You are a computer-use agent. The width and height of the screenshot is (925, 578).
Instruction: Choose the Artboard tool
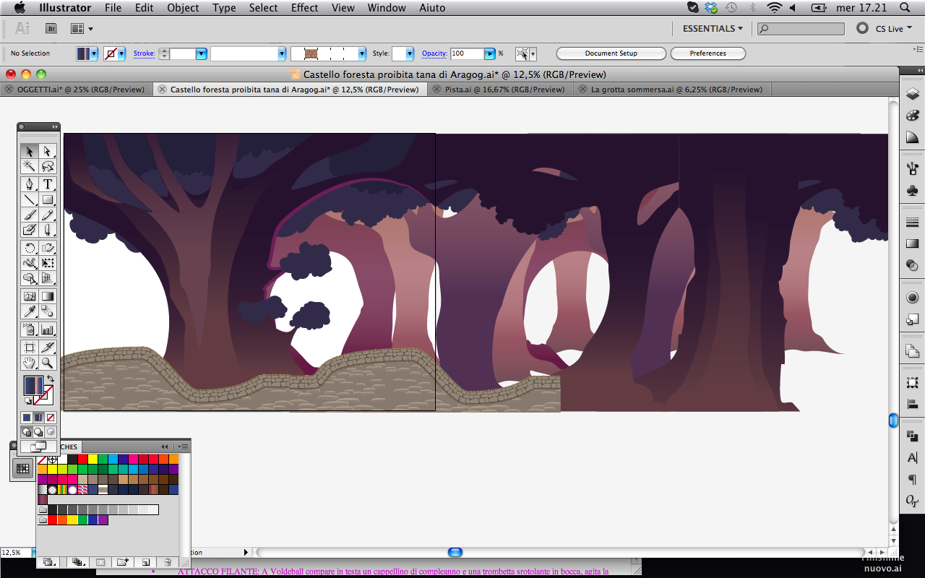click(30, 348)
